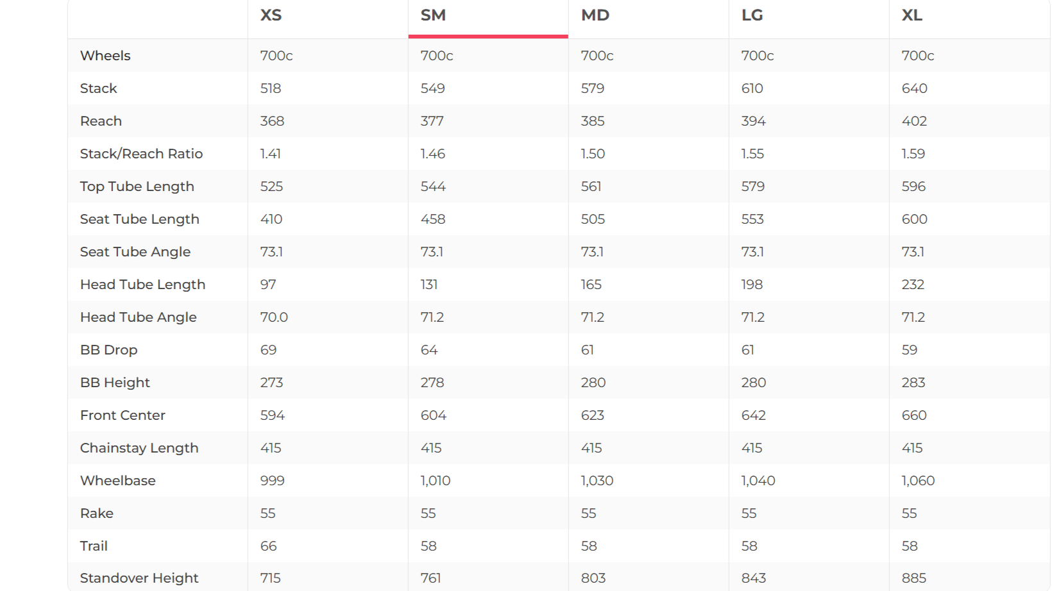Click the Stack/Reach Ratio row label

pos(141,154)
